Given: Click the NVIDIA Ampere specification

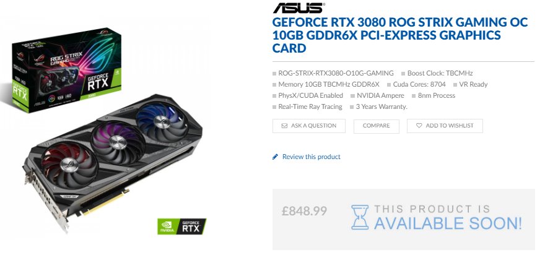Looking at the screenshot, I should pos(380,95).
